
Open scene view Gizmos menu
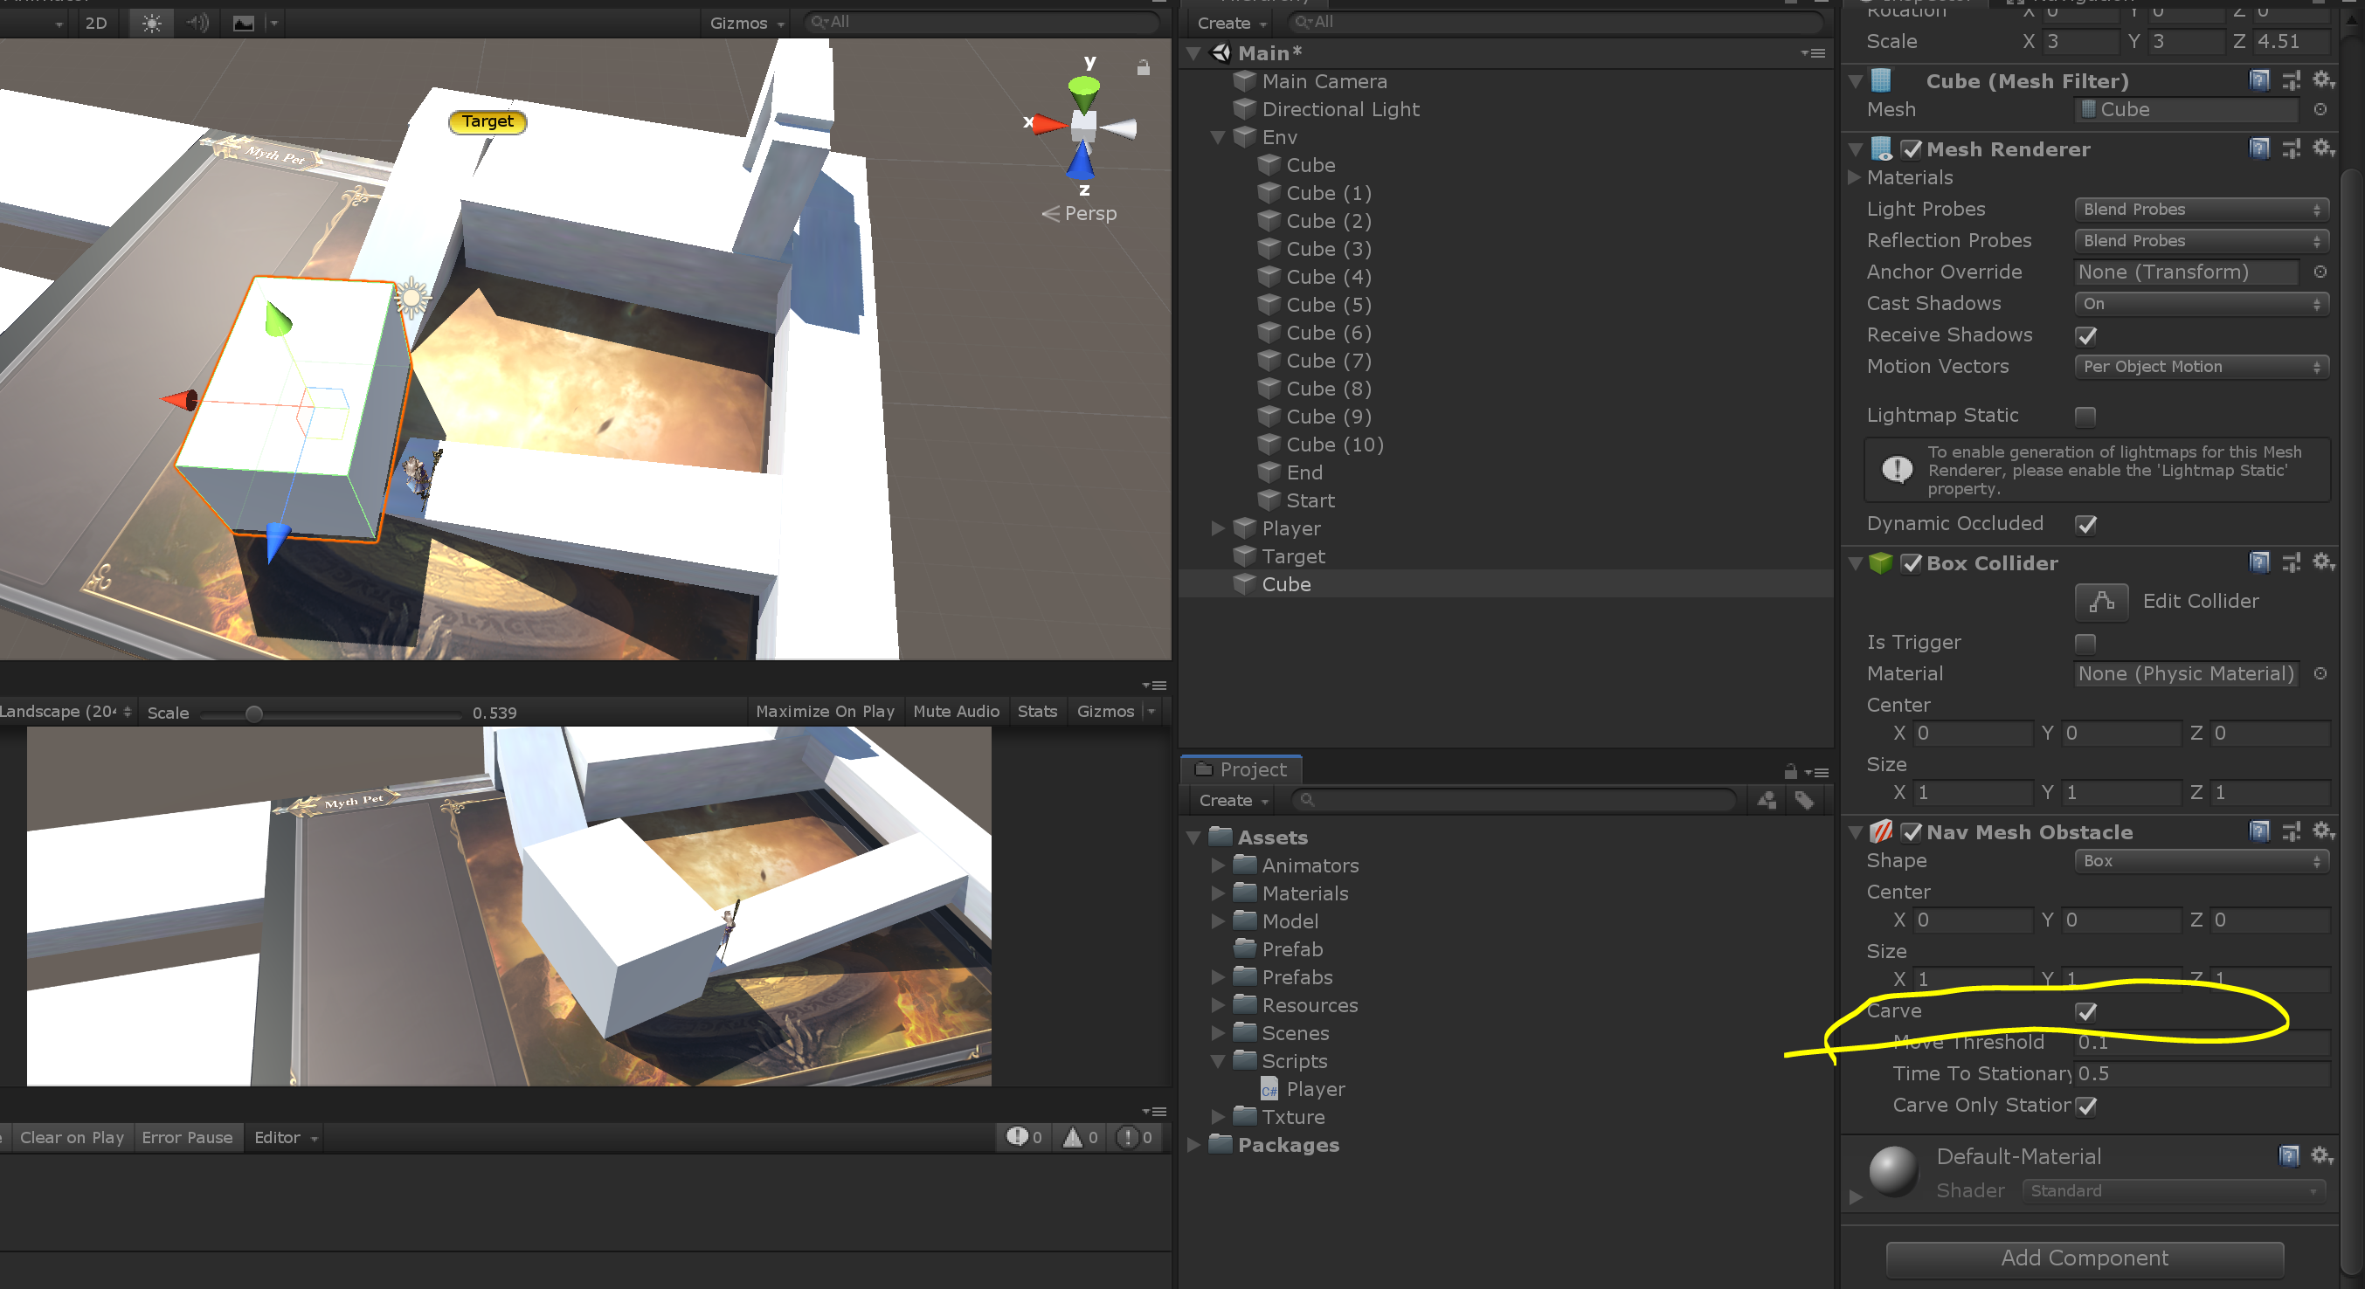point(746,23)
